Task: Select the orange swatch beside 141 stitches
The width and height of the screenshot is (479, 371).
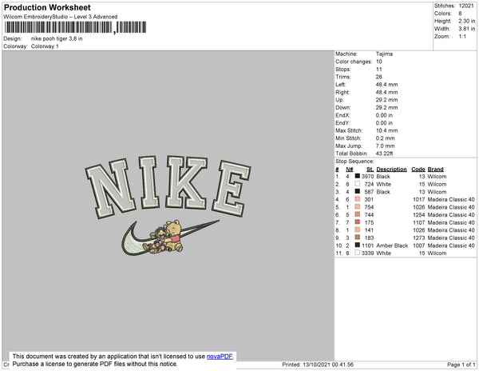Action: click(357, 229)
